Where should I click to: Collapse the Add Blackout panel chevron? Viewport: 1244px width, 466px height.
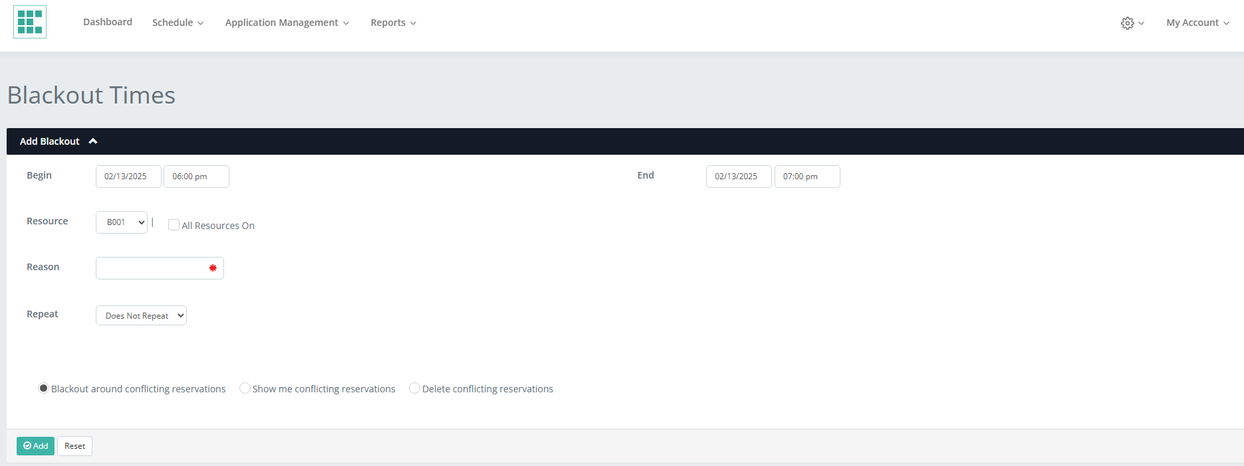coord(93,141)
